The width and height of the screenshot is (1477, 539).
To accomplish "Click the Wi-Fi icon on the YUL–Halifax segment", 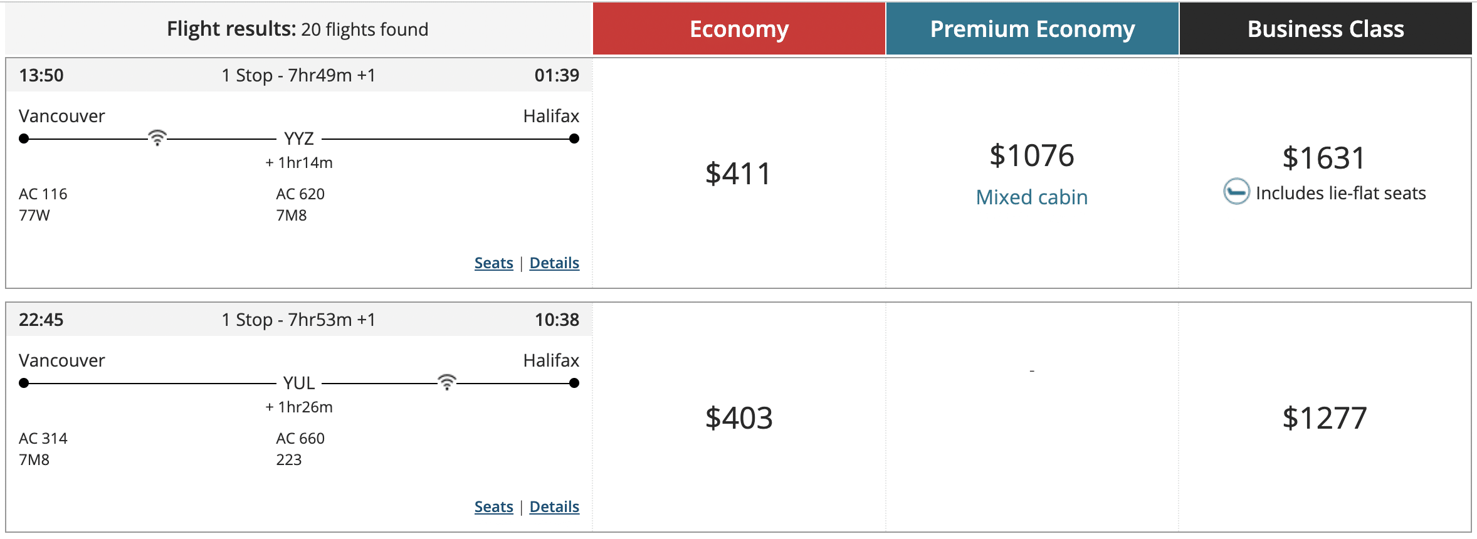I will (x=446, y=382).
